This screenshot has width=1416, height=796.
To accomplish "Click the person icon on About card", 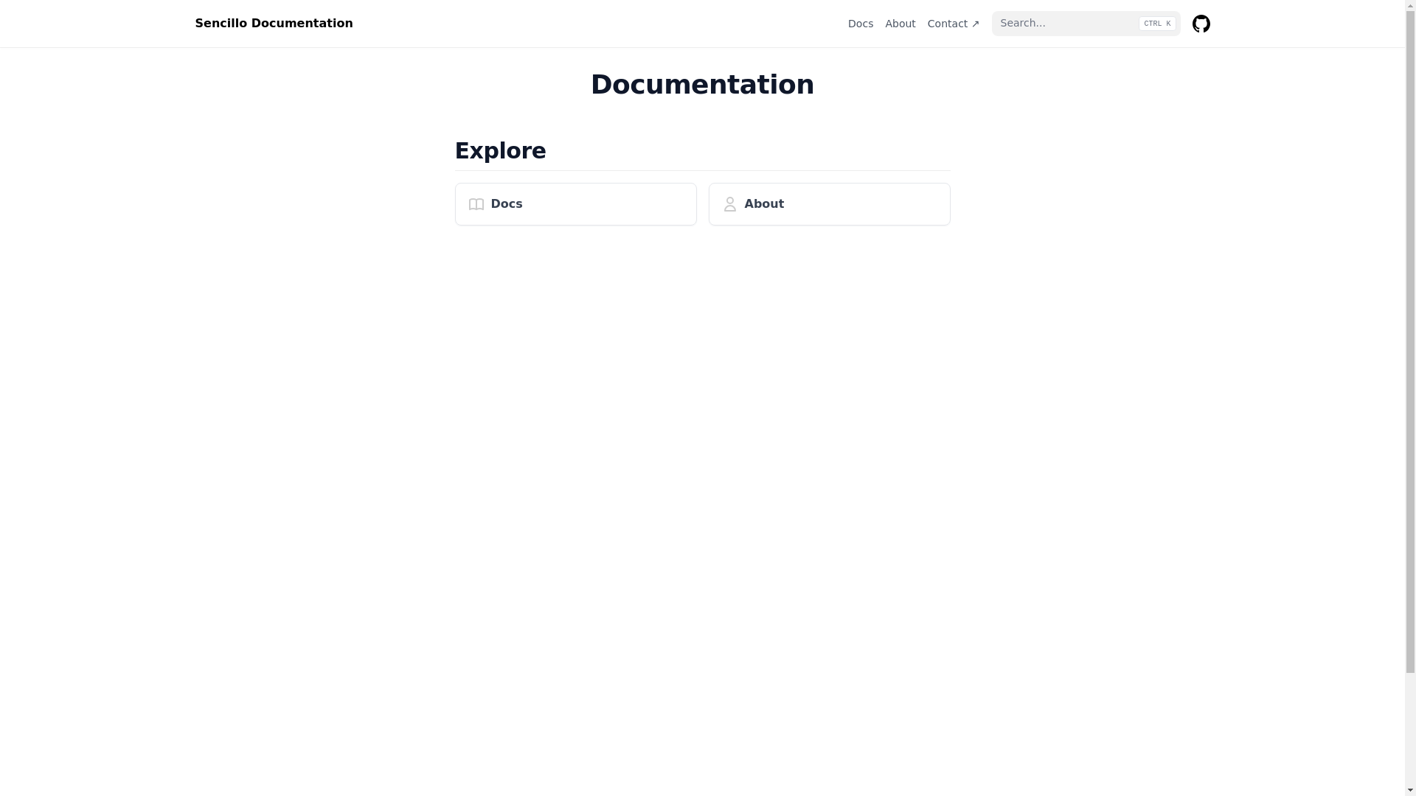I will tap(730, 204).
